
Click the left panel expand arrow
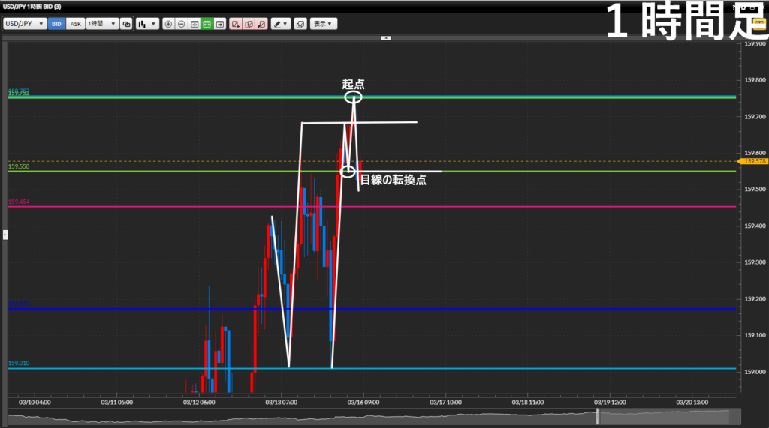(5, 235)
